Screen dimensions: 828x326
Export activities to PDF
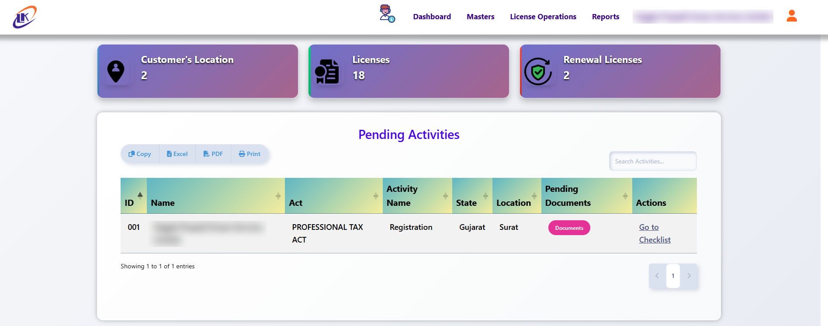click(213, 154)
